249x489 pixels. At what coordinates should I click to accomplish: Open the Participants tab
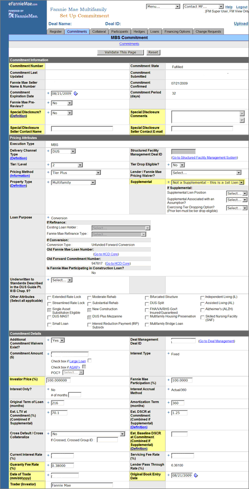[x=120, y=32]
